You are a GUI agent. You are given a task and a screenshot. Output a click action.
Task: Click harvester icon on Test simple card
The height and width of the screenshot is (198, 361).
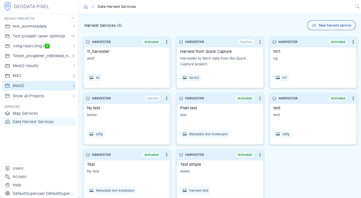(181, 155)
